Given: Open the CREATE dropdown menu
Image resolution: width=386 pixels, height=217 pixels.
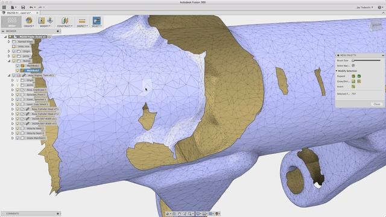Looking at the screenshot, I should pyautogui.click(x=29, y=26).
